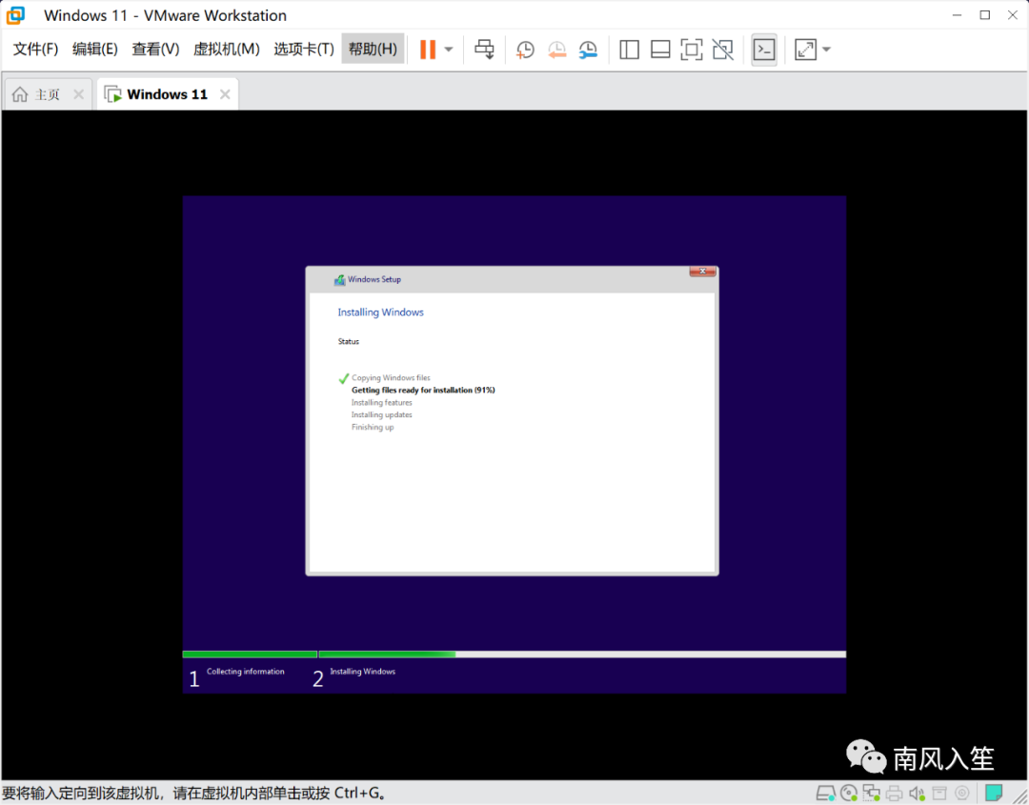
Task: Open the 虚拟机(M) menu
Action: [227, 50]
